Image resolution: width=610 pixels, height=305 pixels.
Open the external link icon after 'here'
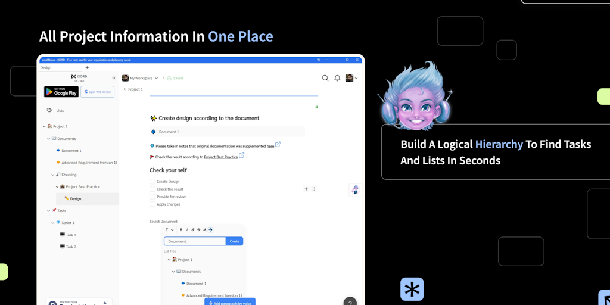(278, 144)
